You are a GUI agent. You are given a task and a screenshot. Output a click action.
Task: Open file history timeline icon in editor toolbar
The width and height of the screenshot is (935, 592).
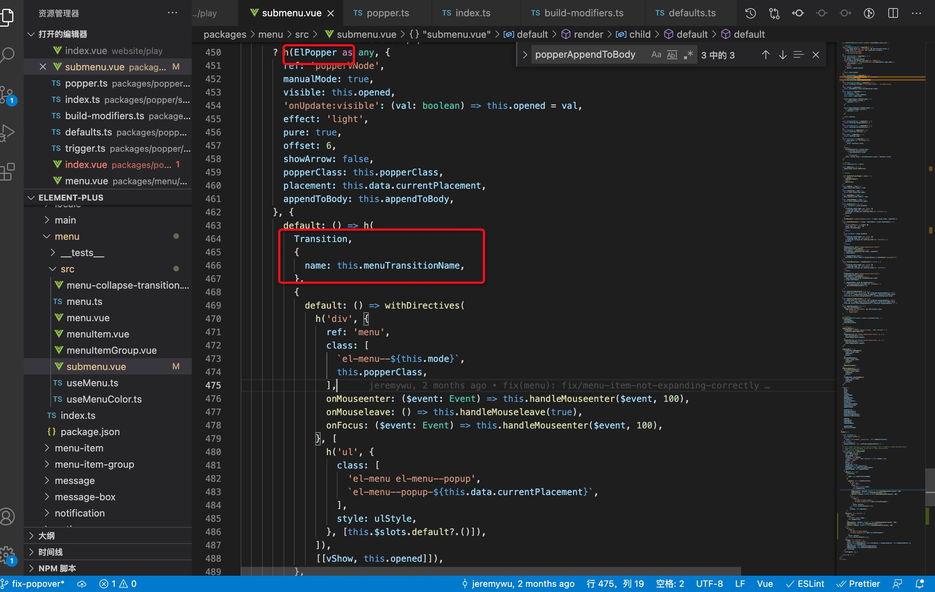point(750,13)
